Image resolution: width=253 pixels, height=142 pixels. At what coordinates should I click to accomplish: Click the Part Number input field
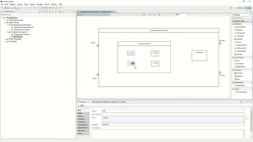tap(173, 114)
